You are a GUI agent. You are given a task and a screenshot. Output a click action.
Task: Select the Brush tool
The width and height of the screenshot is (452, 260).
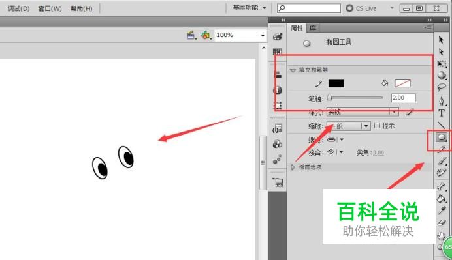[442, 161]
